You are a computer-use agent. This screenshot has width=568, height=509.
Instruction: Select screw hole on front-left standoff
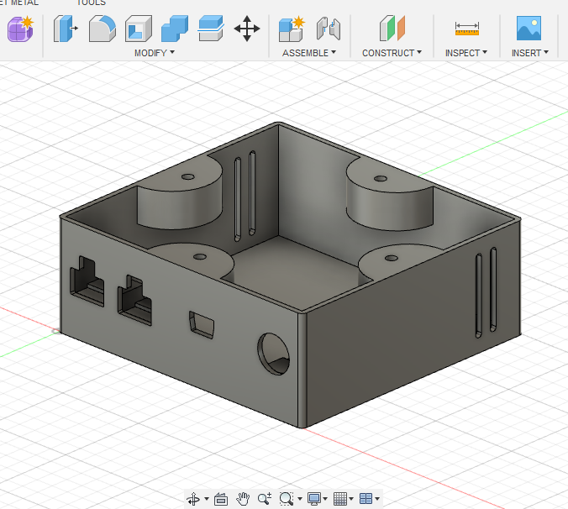click(200, 257)
